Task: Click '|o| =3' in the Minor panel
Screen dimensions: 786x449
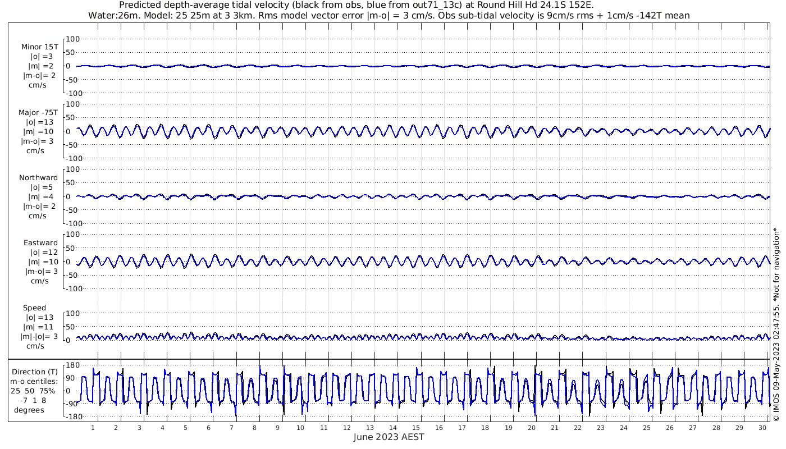Action: (x=42, y=57)
